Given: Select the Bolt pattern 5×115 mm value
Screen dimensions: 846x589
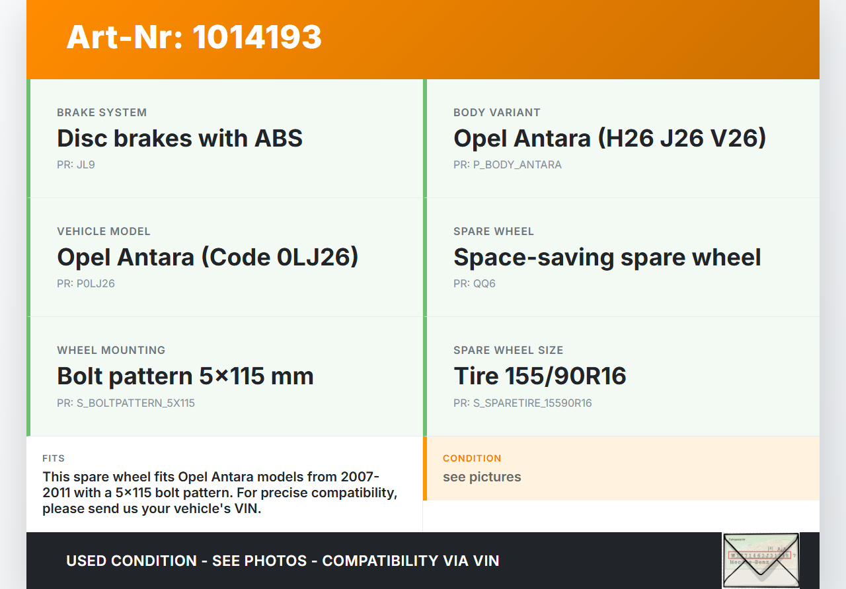Looking at the screenshot, I should tap(185, 376).
